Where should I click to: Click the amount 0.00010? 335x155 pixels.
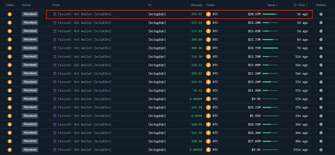pos(196,150)
